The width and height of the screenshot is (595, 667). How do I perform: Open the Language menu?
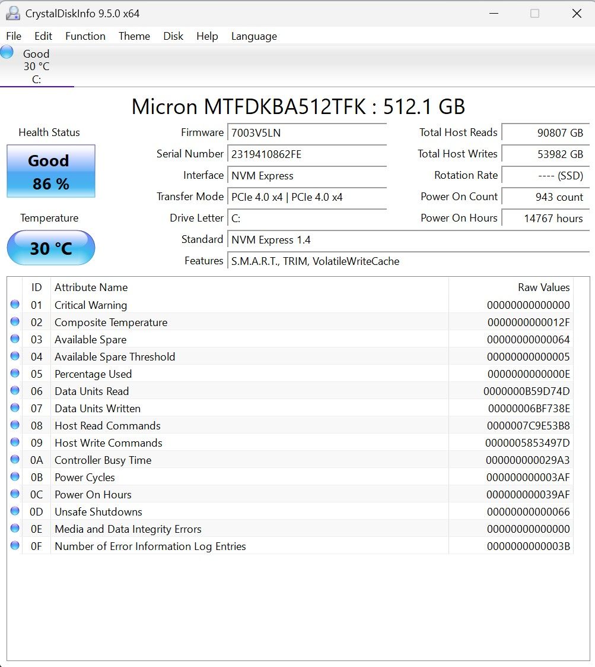click(254, 36)
